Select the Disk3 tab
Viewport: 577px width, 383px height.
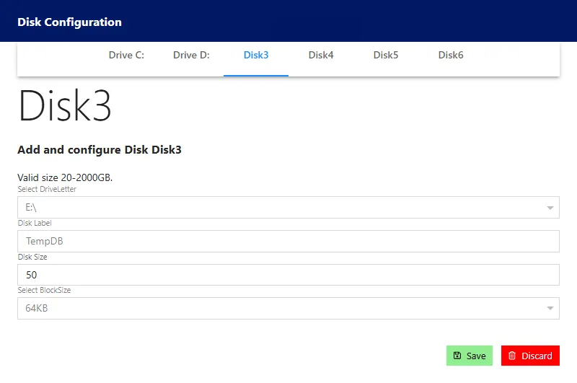coord(256,56)
